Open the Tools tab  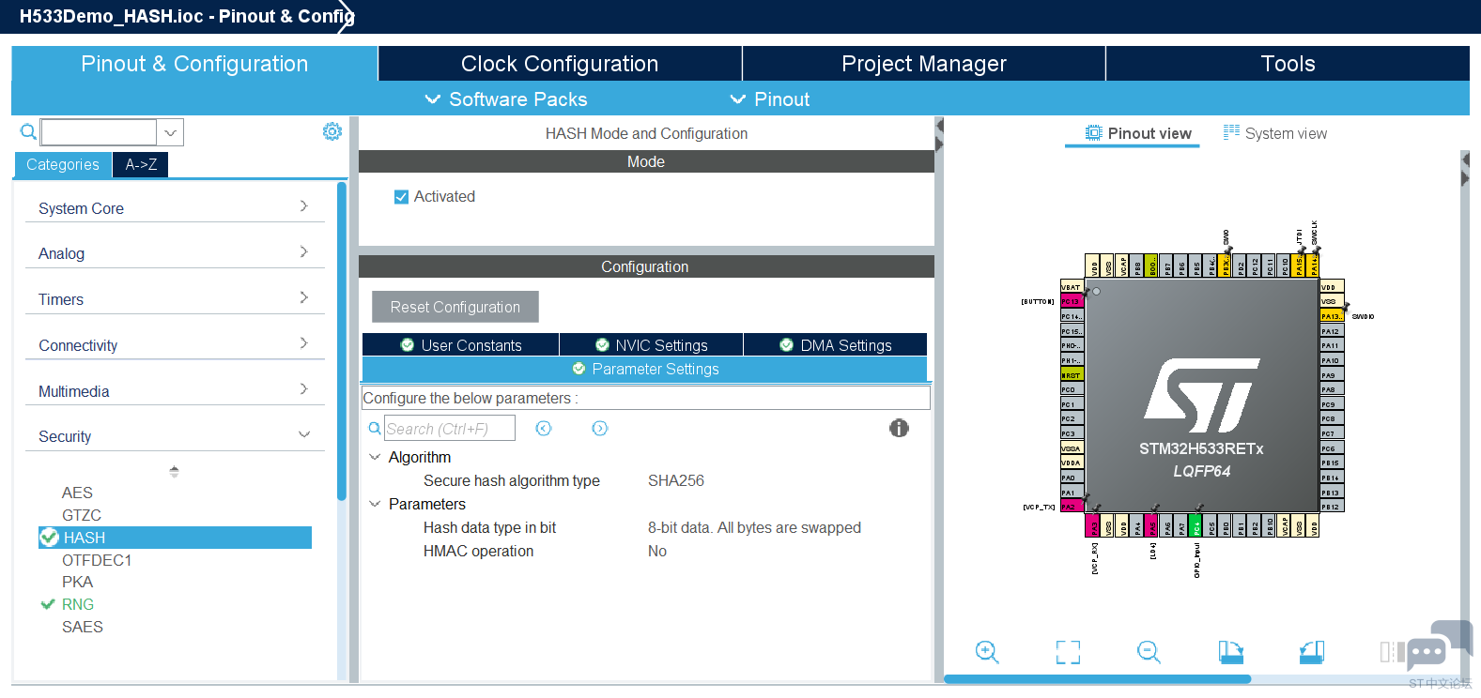[x=1288, y=64]
